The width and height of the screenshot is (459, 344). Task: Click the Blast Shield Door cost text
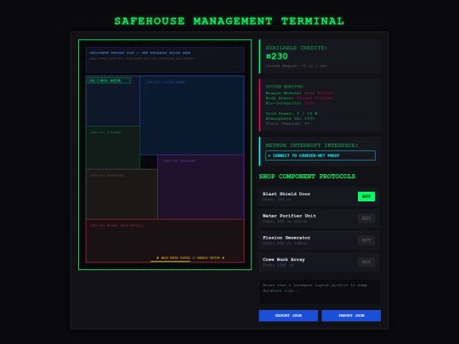276,200
